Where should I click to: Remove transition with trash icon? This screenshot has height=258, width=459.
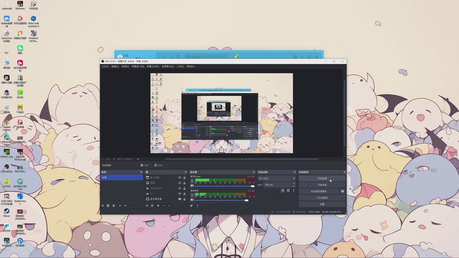(288, 190)
